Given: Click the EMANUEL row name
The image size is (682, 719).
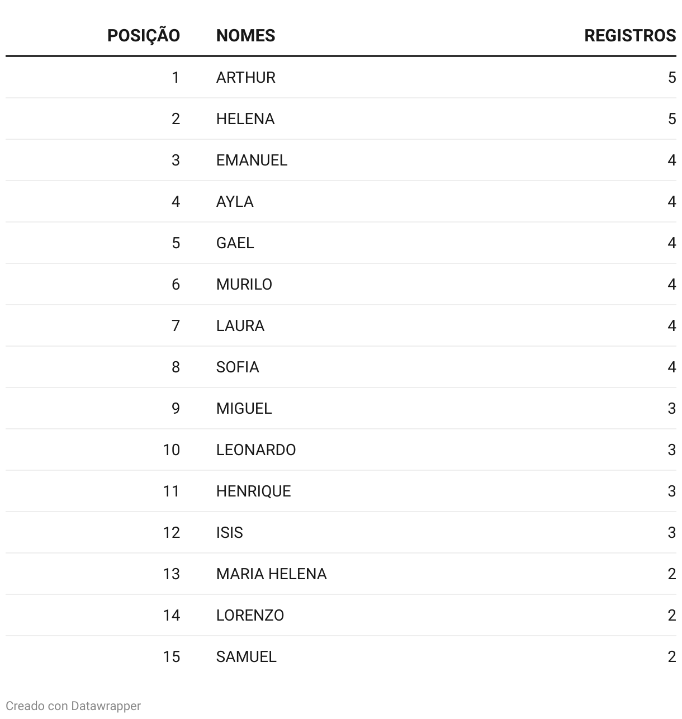Looking at the screenshot, I should coord(252,160).
